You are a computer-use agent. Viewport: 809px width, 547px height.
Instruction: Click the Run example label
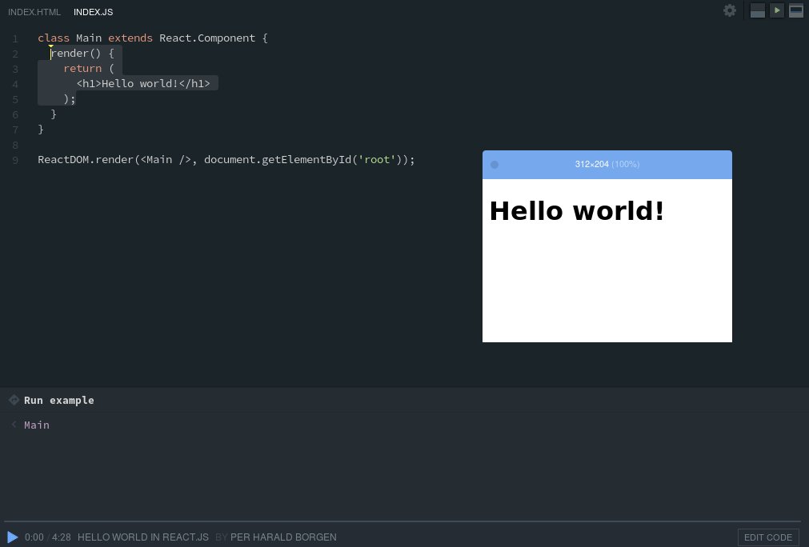[x=59, y=400]
